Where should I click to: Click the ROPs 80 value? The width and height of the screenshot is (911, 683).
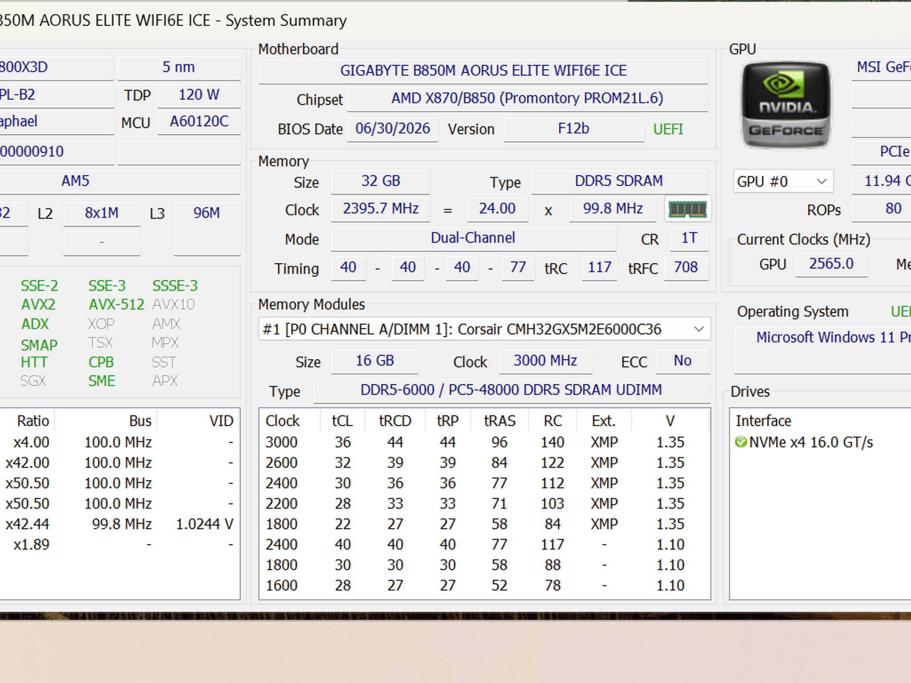882,209
